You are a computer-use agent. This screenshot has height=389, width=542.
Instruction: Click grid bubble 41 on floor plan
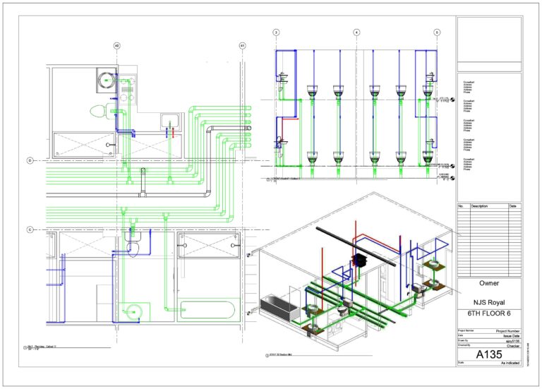tap(242, 46)
